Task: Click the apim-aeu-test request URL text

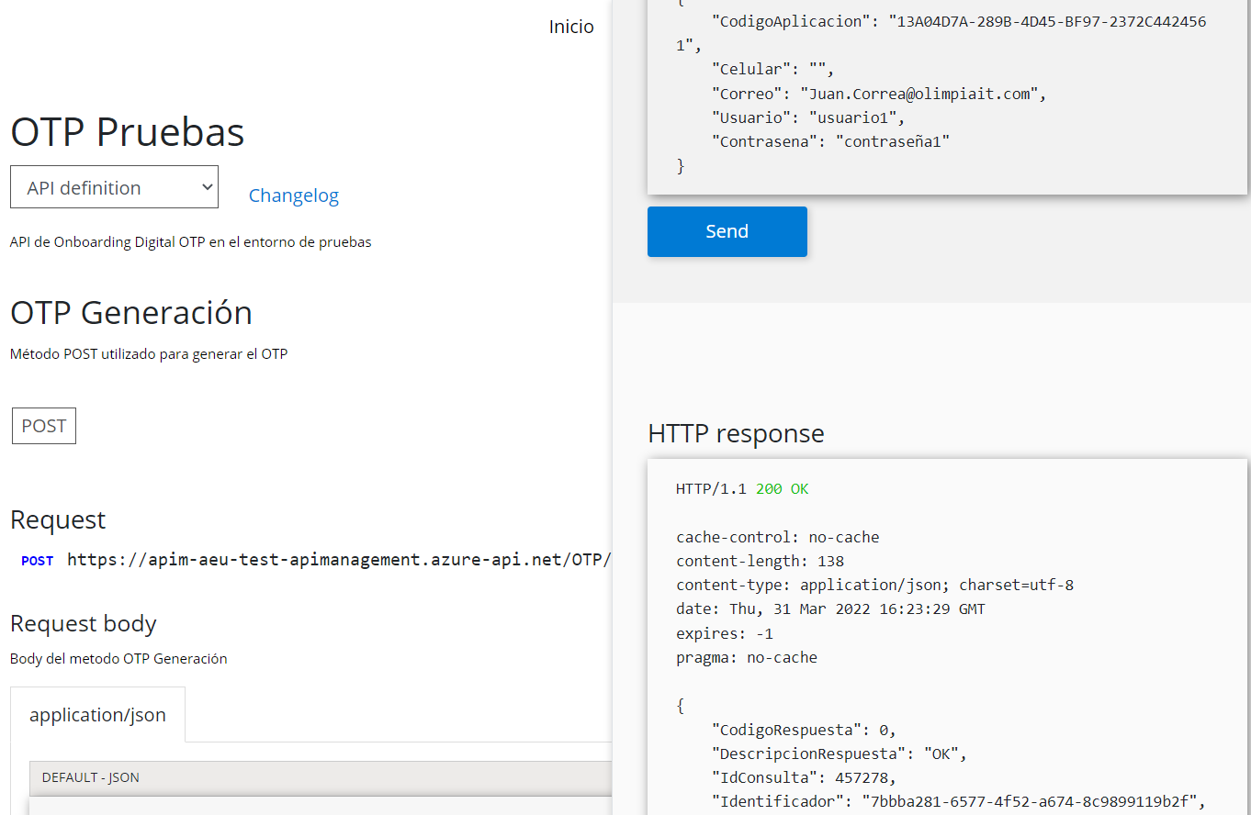Action: click(338, 560)
